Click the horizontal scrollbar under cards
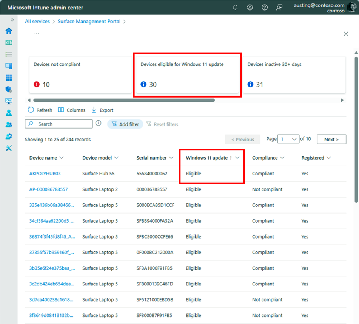 (124, 101)
